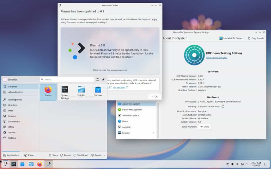Click System Settings icon on the taskbar
The image size is (271, 169).
[14, 164]
